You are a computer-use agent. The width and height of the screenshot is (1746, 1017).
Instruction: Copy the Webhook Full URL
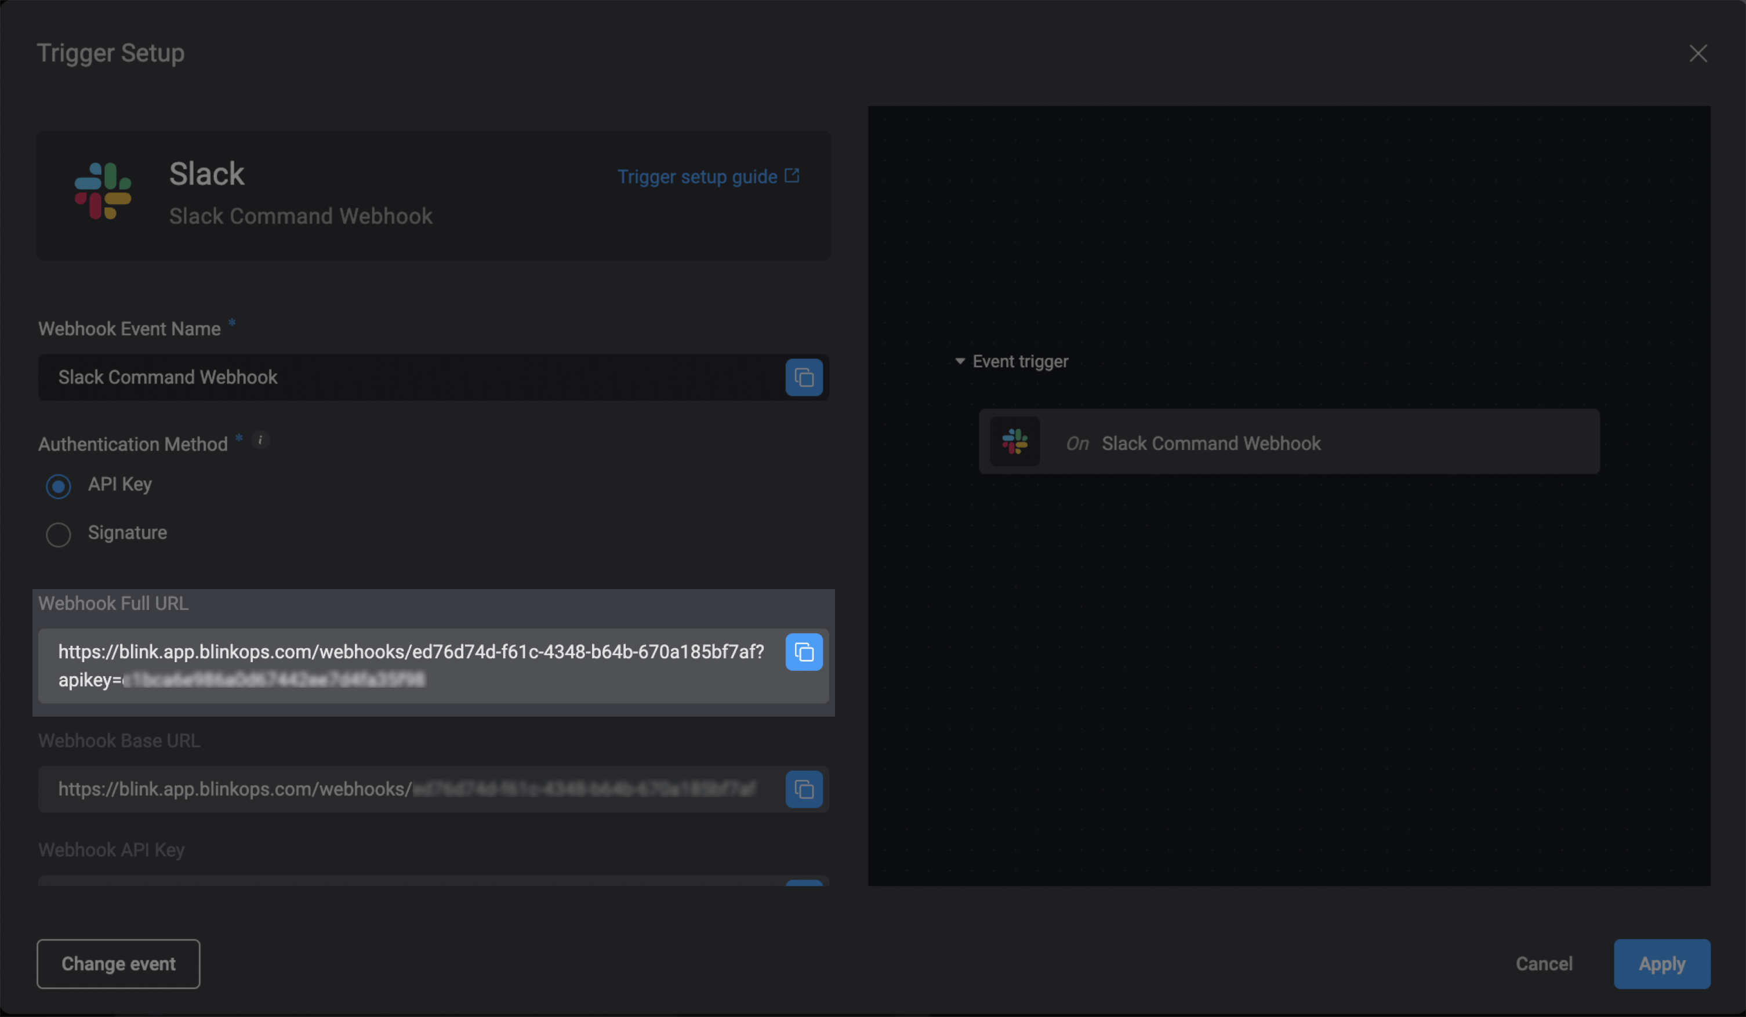pos(804,652)
